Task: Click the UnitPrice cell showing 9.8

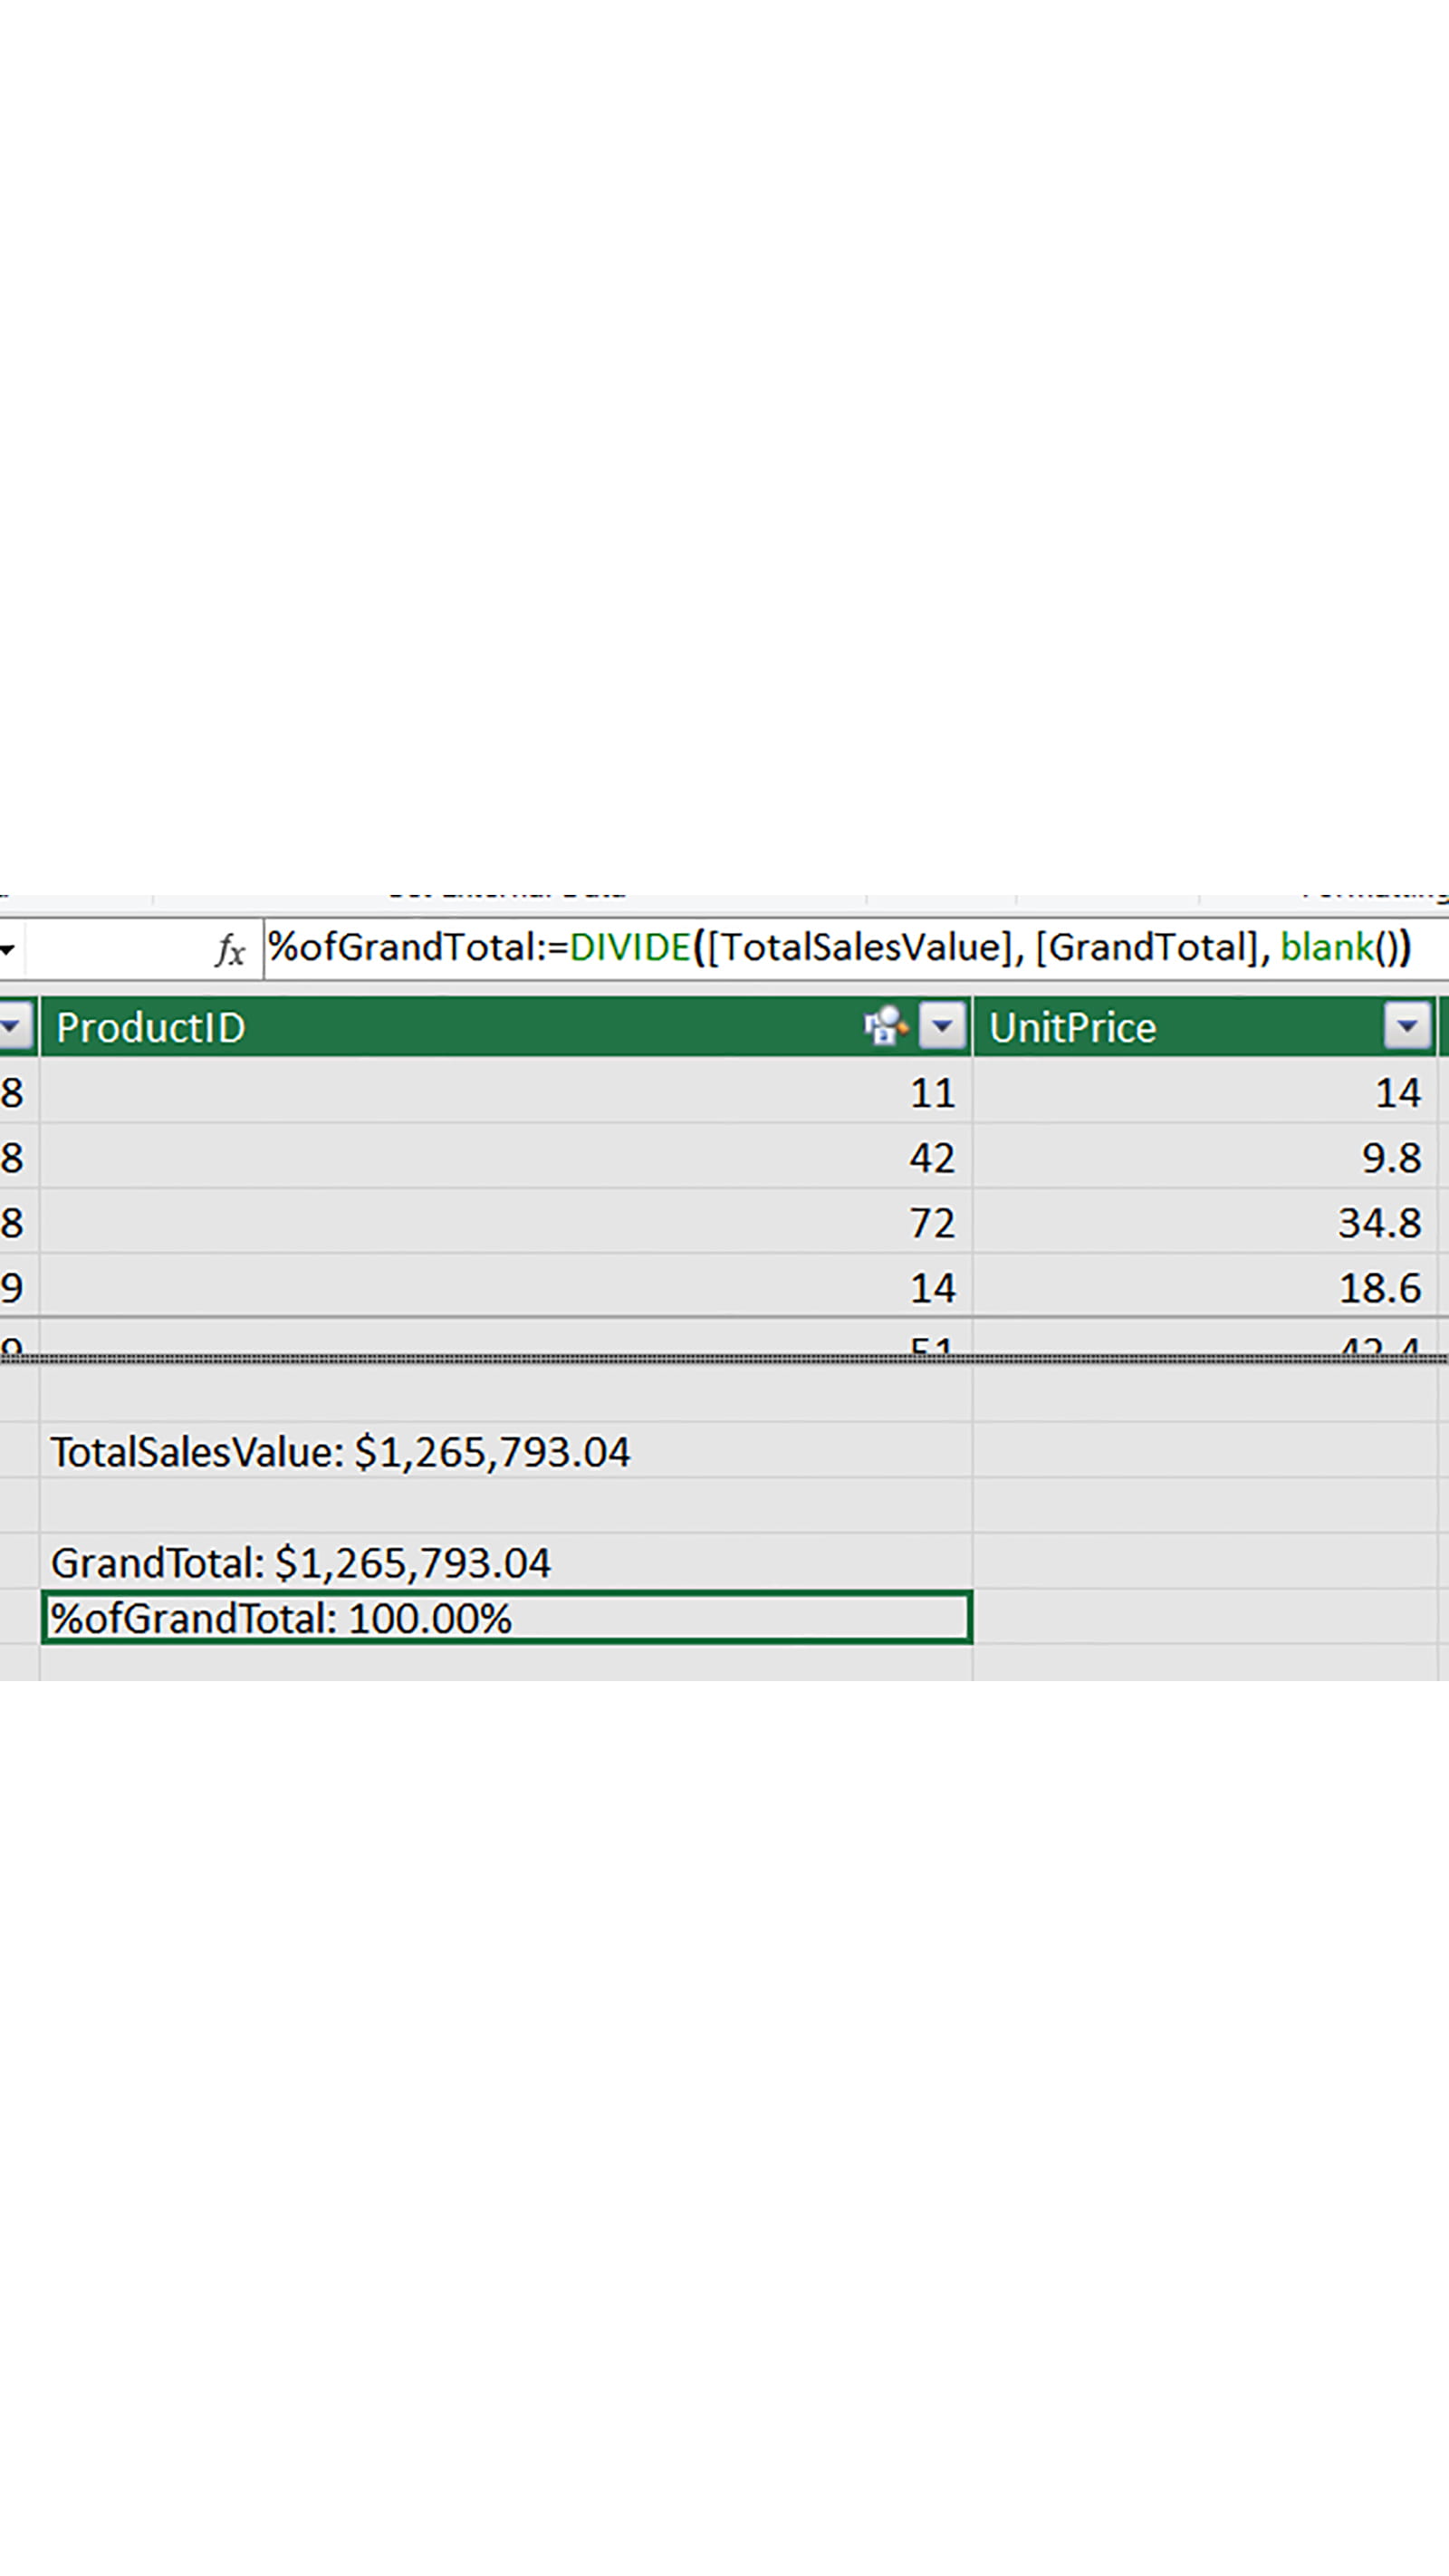Action: (1205, 1157)
